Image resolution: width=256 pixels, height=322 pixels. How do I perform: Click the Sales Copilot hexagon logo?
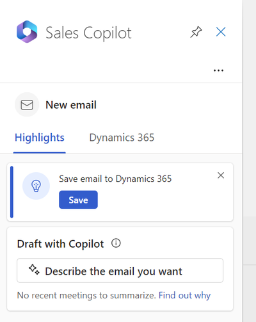27,32
